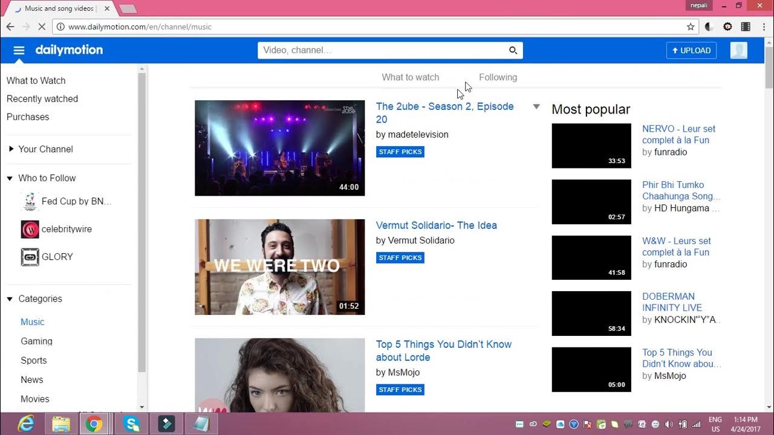The width and height of the screenshot is (774, 435).
Task: Select the Music category
Action: [33, 322]
